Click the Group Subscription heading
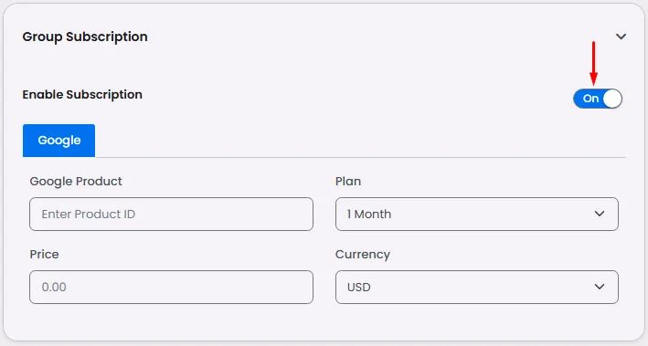The width and height of the screenshot is (648, 346). [x=85, y=37]
